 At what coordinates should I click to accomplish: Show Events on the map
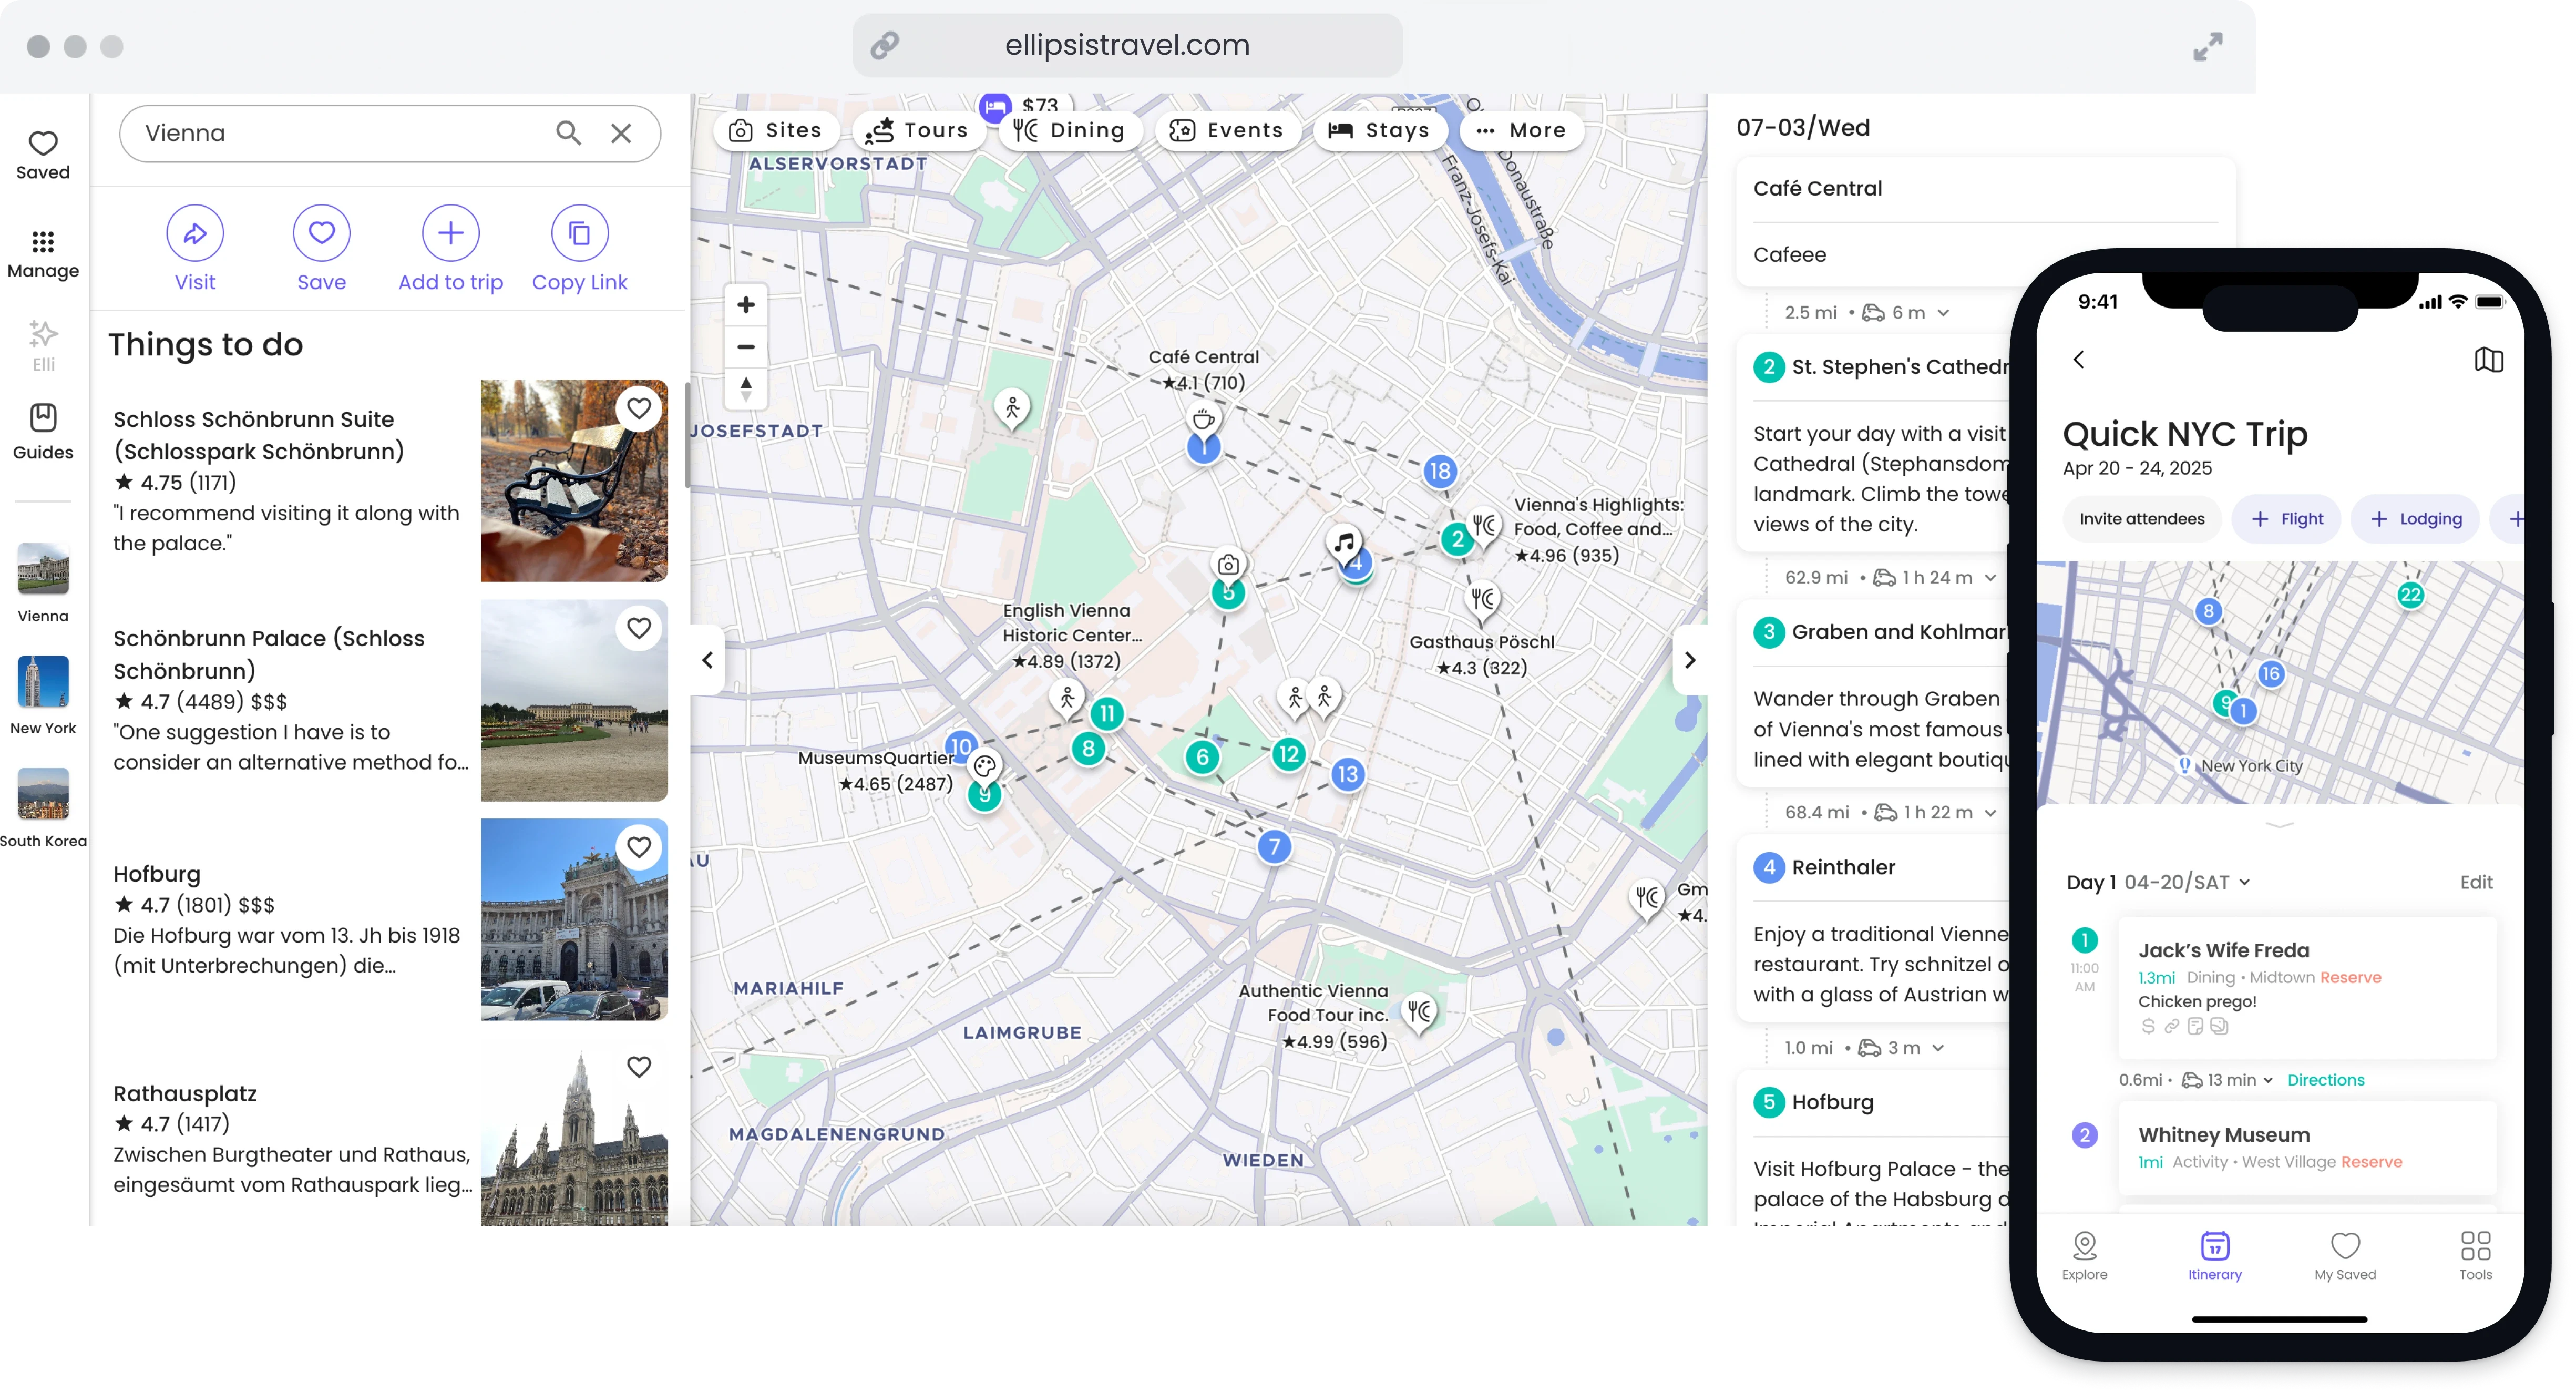[x=1227, y=130]
